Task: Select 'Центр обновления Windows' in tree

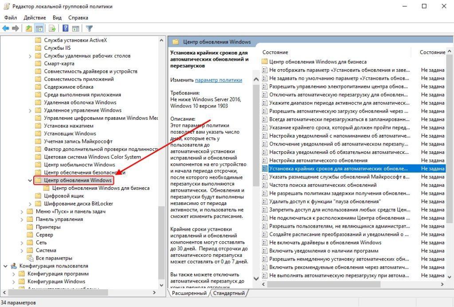Action: click(78, 180)
